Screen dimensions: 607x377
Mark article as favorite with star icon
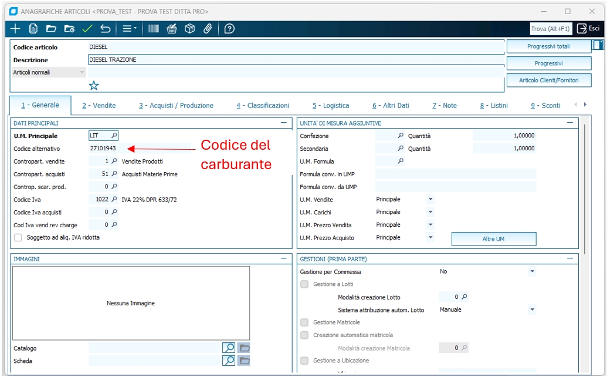(x=94, y=86)
